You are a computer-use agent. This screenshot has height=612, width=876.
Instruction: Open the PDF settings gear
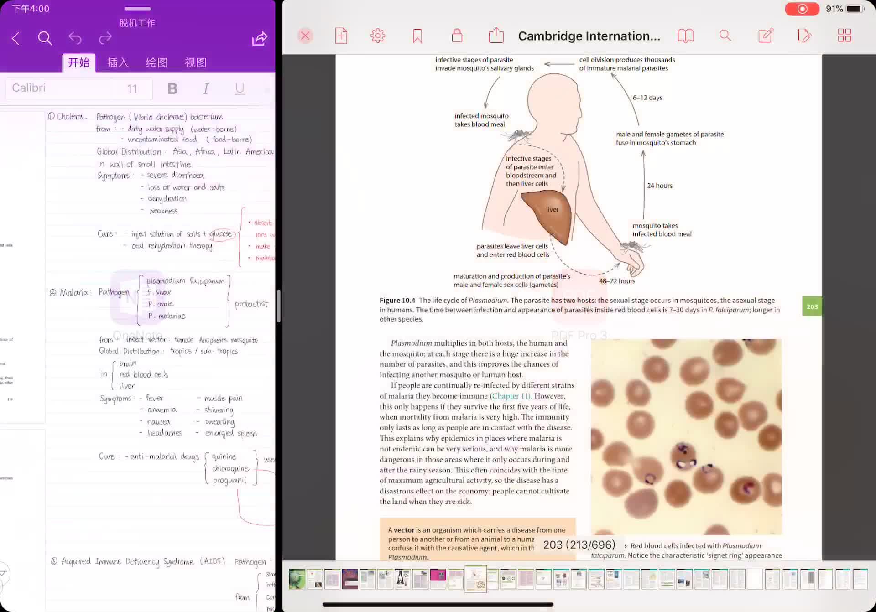[x=378, y=36]
